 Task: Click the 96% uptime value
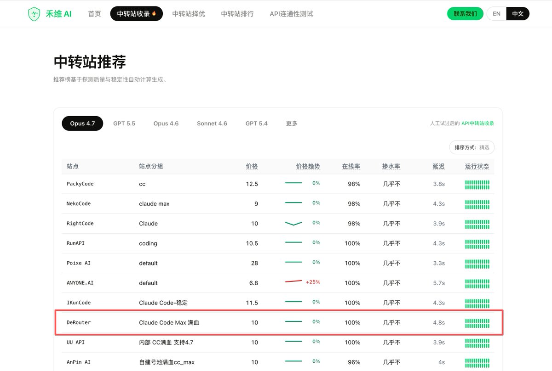click(x=354, y=362)
